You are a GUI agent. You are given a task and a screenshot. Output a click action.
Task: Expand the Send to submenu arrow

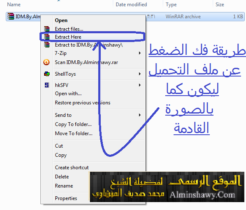click(139, 115)
